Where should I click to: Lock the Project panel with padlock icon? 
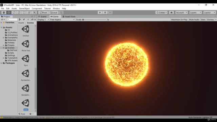coord(32,17)
